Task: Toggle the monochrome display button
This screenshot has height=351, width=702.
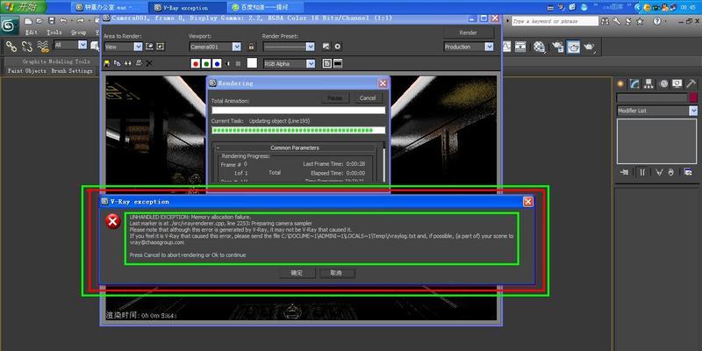Action: (238, 64)
